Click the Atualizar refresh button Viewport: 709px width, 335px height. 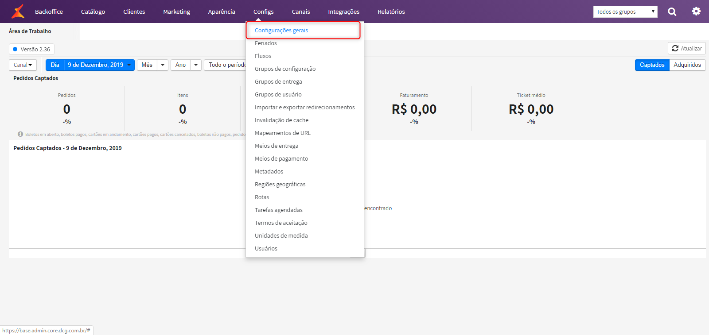[686, 48]
